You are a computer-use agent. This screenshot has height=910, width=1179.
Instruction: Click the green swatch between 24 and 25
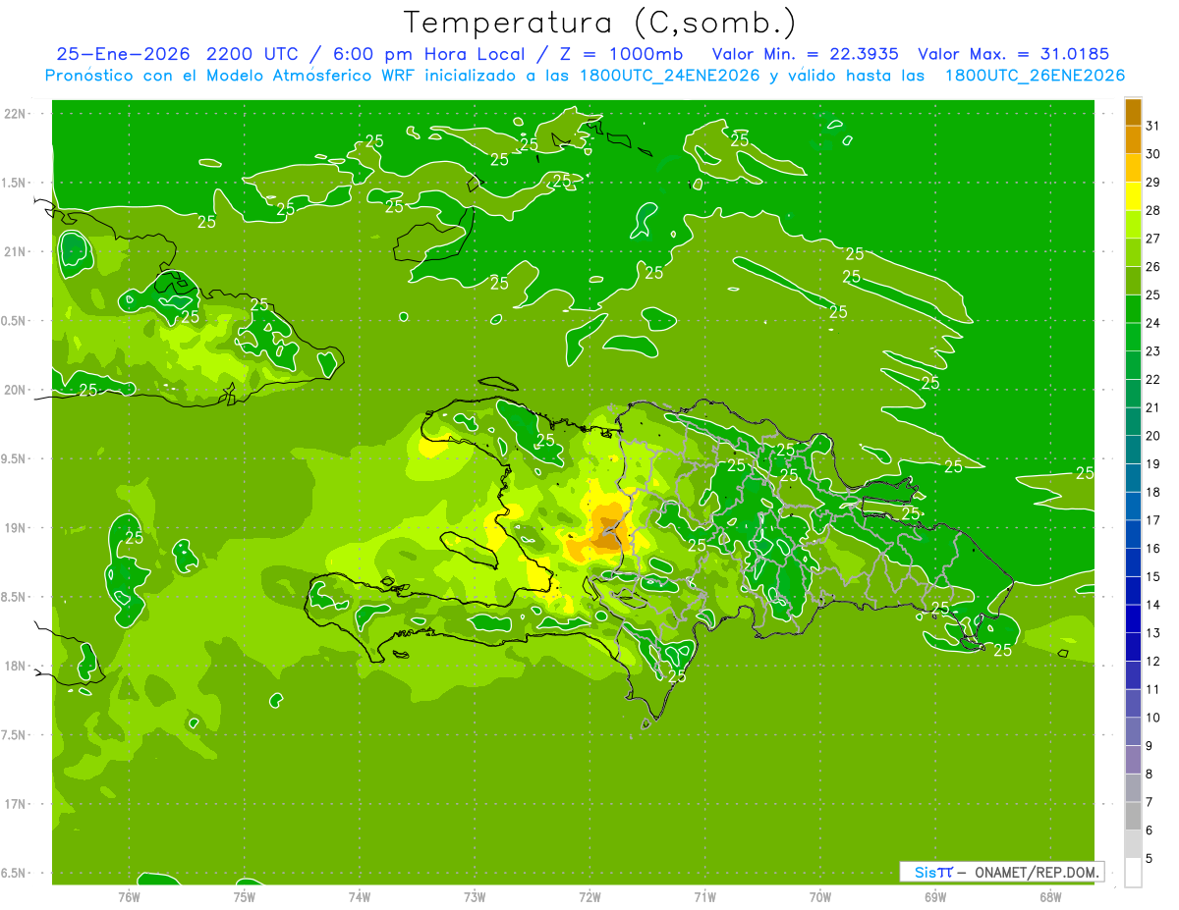point(1133,308)
